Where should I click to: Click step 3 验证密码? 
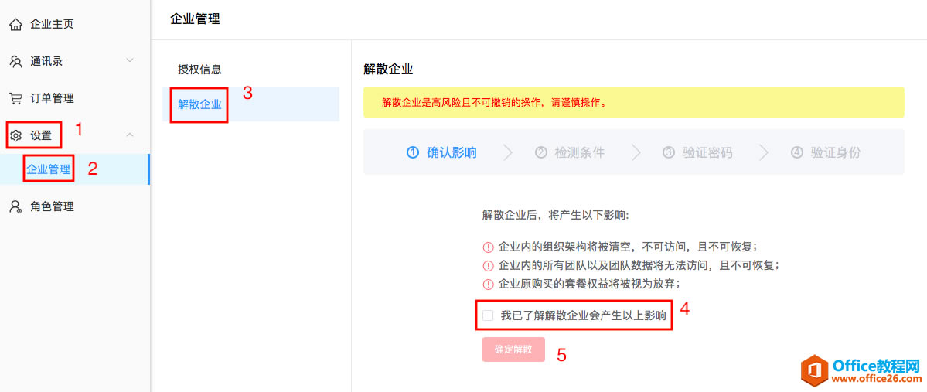[697, 152]
